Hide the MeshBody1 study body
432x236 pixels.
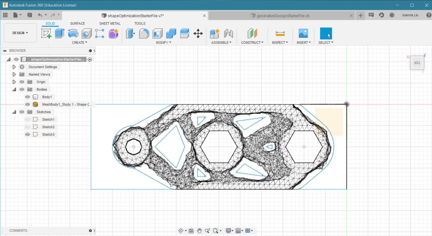tap(28, 104)
